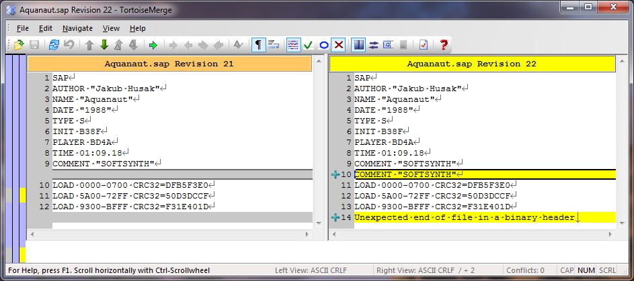Viewport: 634px width, 281px height.
Task: Select 'Unexpected end of file' line 14
Action: click(x=484, y=218)
